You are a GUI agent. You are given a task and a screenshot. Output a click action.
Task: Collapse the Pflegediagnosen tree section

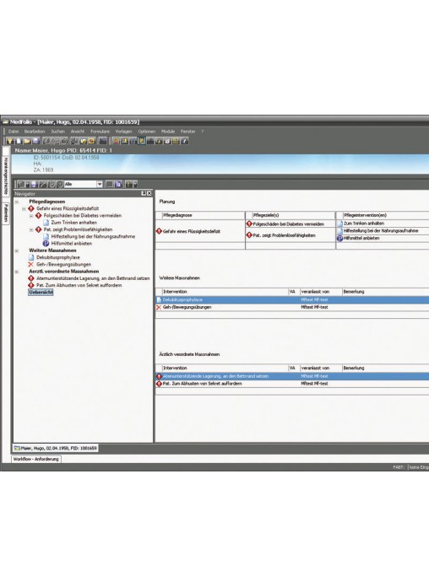[17, 202]
